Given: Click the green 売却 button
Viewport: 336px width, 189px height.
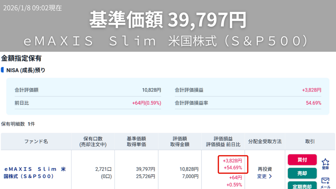Looking at the screenshot, I should 302,173.
